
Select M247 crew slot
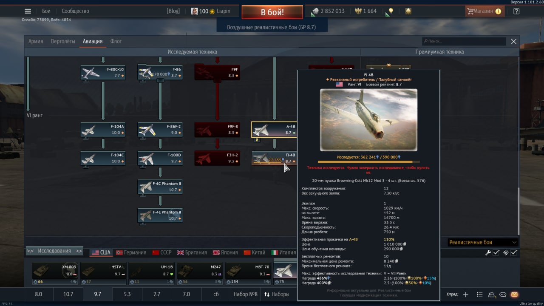199,273
